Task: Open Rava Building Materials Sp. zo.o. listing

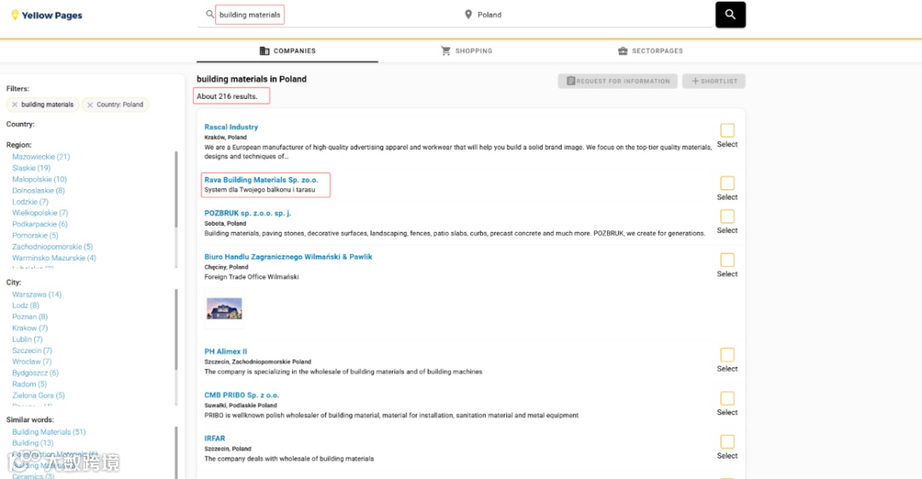Action: point(261,180)
